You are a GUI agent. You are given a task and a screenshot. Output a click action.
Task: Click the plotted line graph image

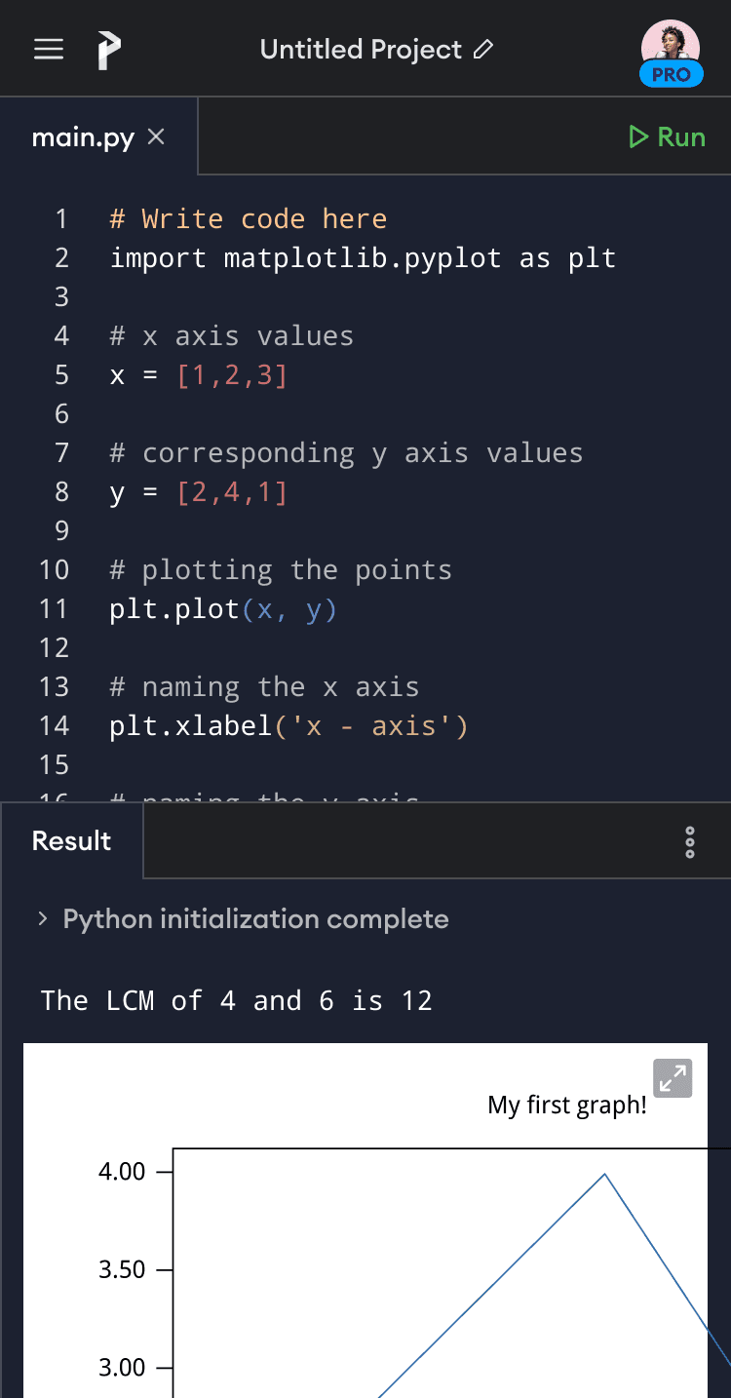click(365, 1221)
